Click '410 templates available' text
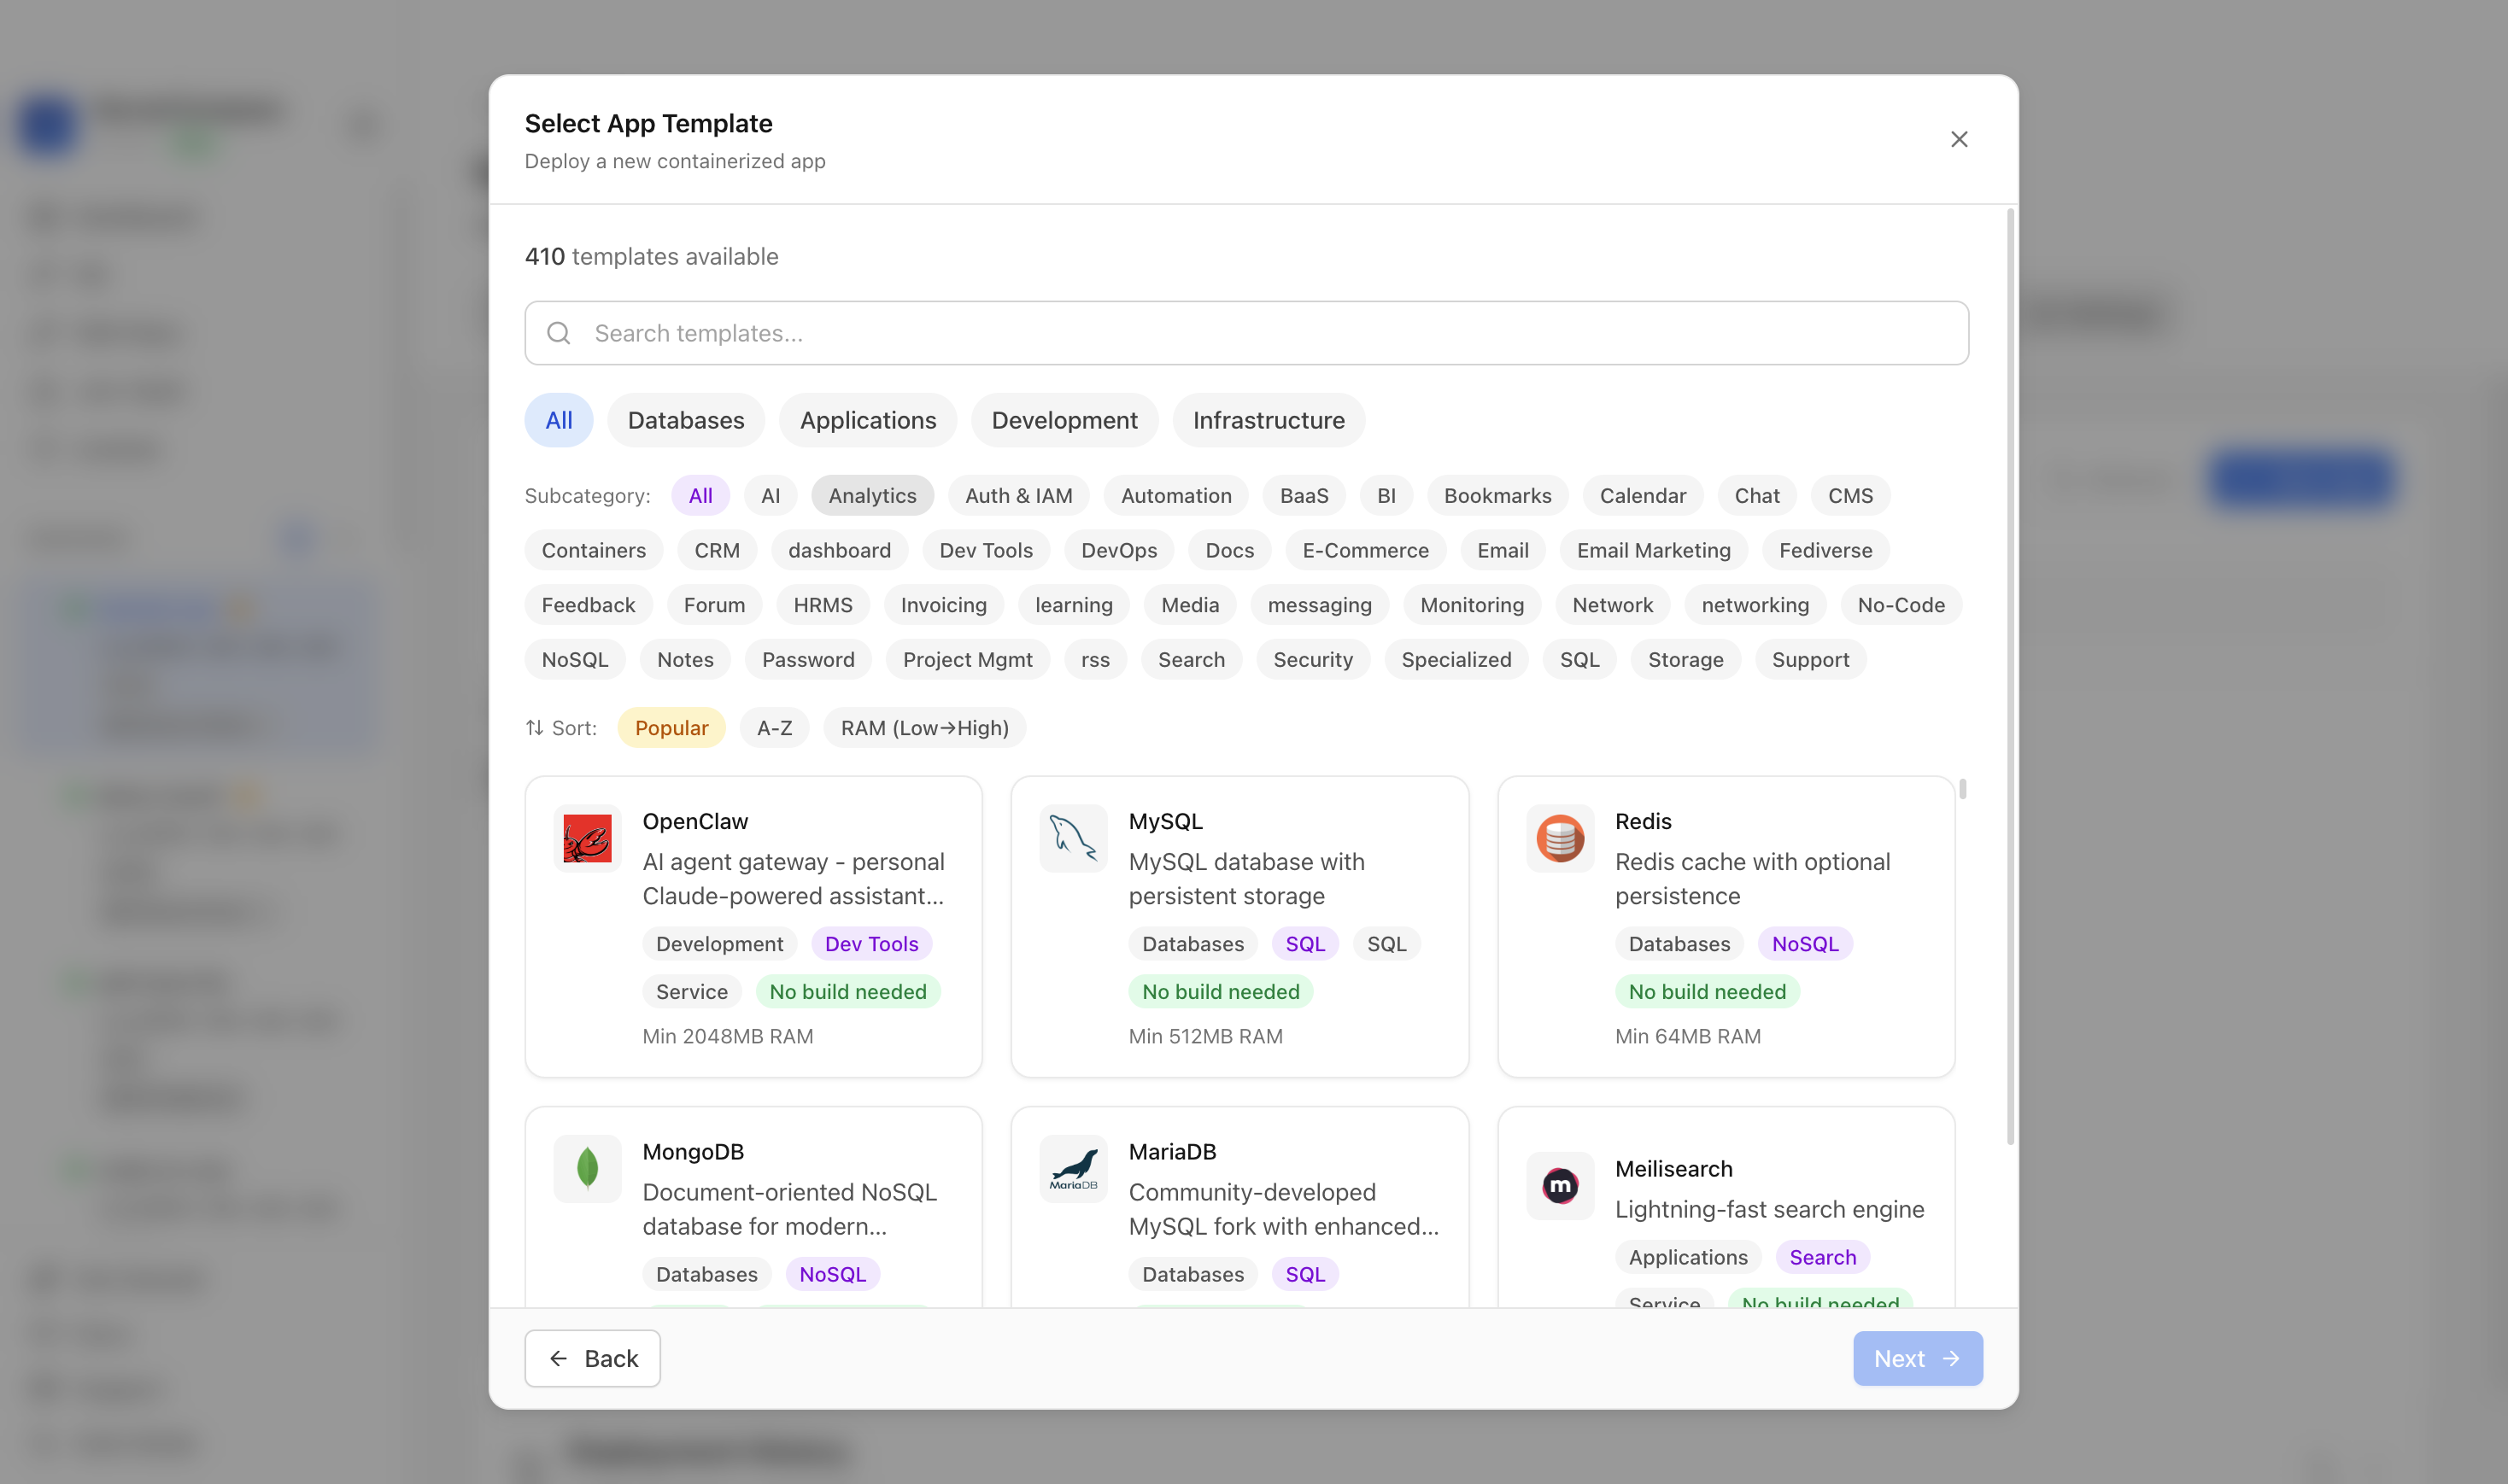The image size is (2508, 1484). pos(651,256)
